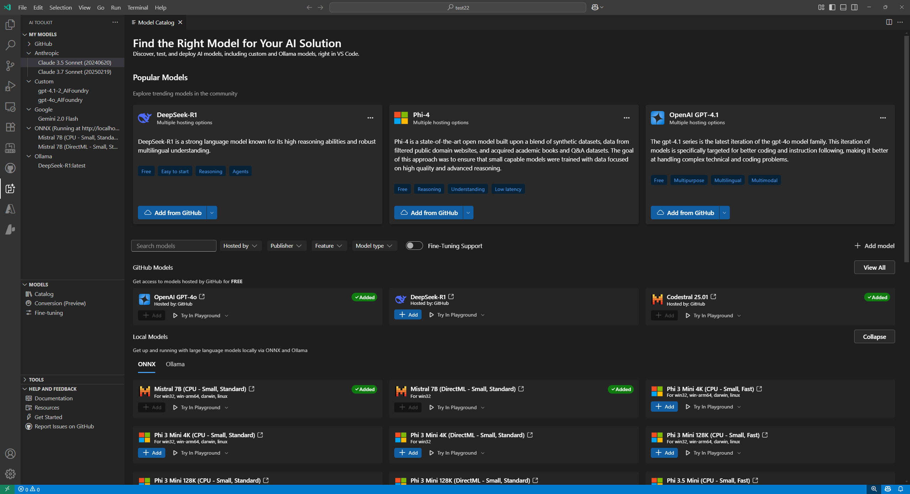910x494 pixels.
Task: Click the notifications bell in status bar
Action: click(900, 489)
